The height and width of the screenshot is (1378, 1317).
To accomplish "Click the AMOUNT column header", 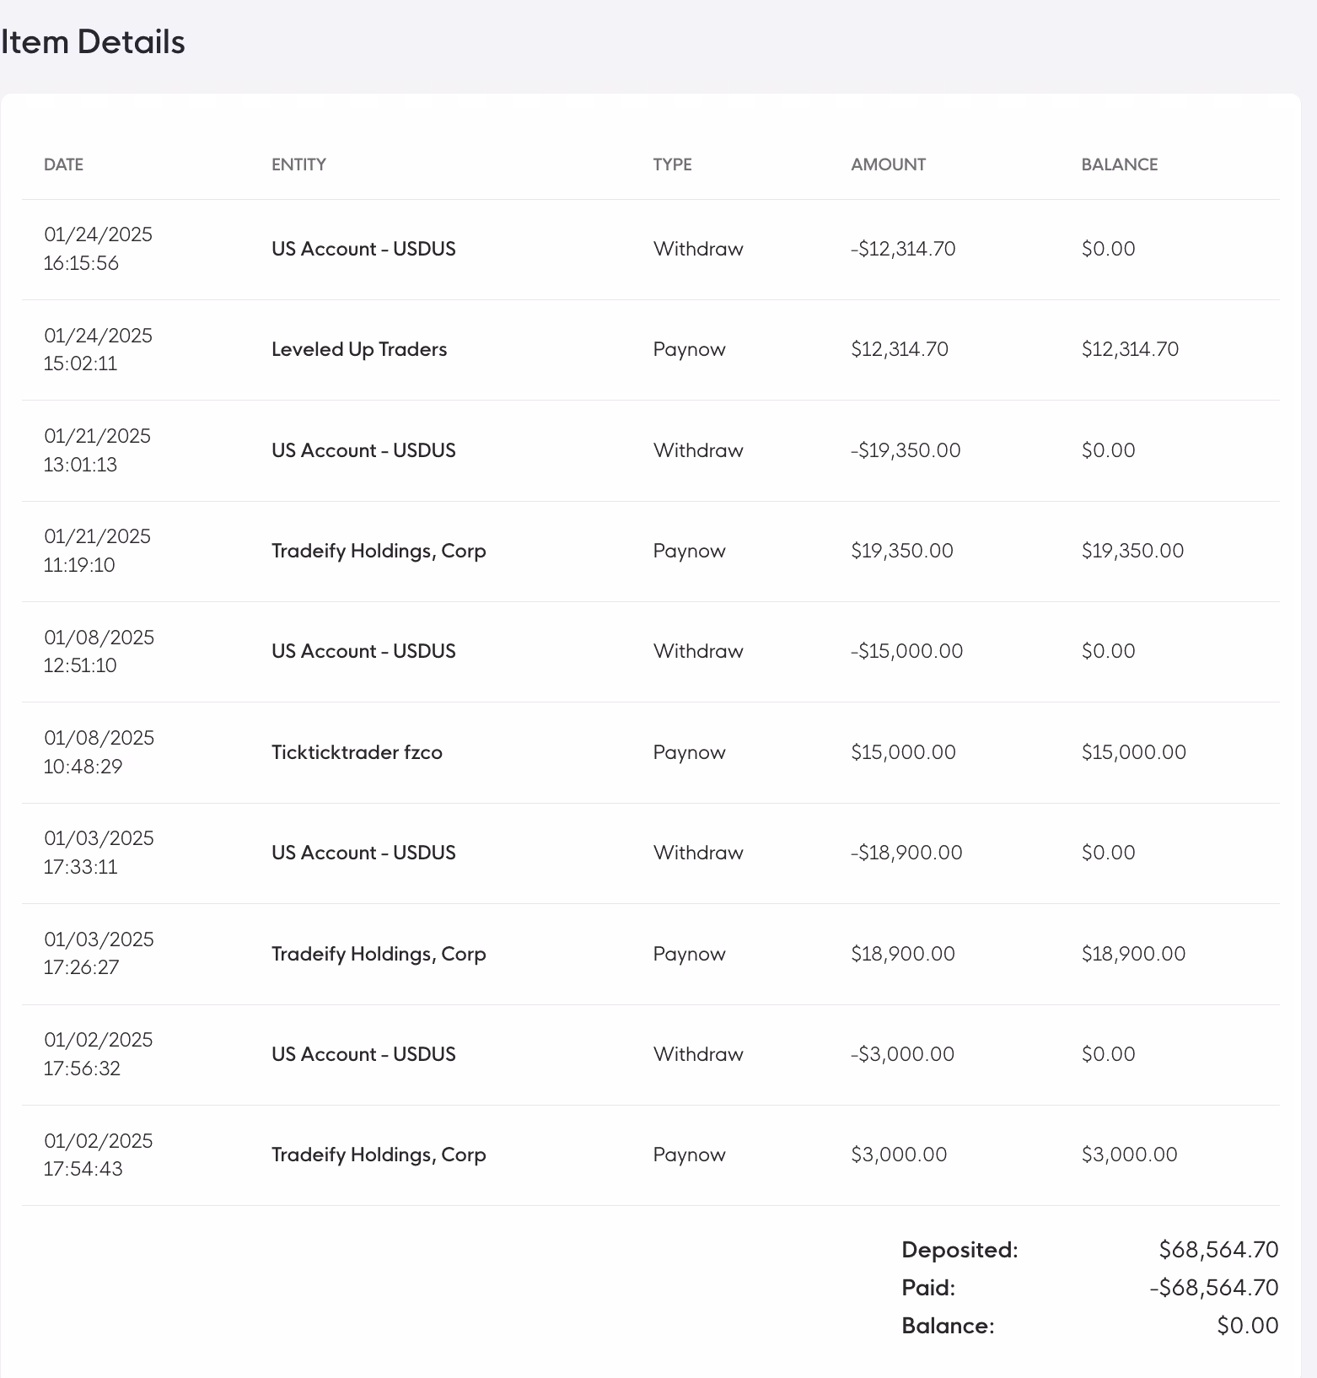I will (888, 164).
